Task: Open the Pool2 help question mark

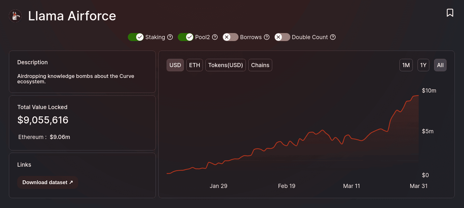Action: coord(215,37)
